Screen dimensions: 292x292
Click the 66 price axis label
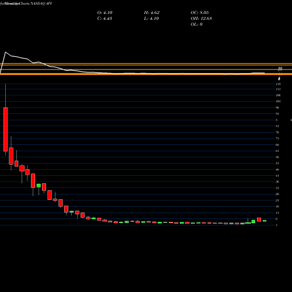(x=277, y=145)
